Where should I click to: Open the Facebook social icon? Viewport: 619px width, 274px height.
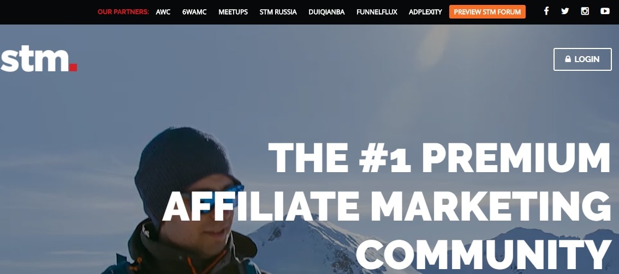click(x=546, y=11)
